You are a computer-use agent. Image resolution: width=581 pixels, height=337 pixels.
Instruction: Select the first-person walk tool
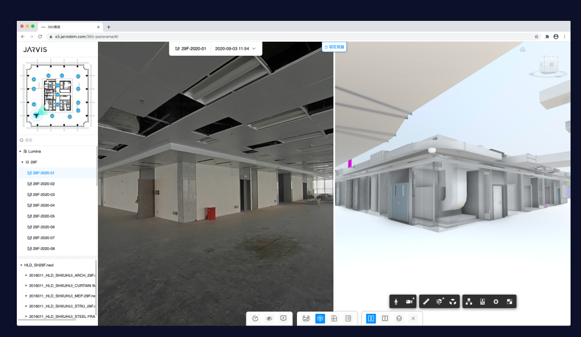[396, 302]
